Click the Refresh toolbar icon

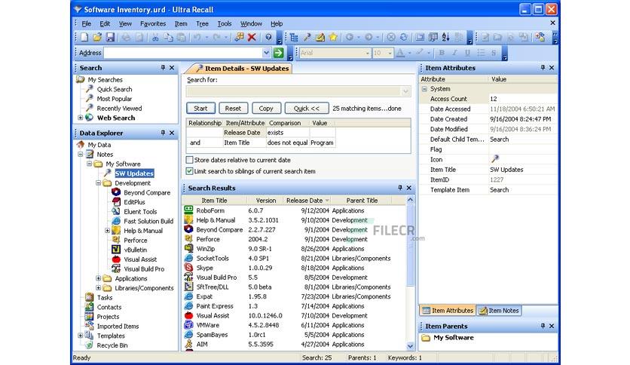point(403,38)
